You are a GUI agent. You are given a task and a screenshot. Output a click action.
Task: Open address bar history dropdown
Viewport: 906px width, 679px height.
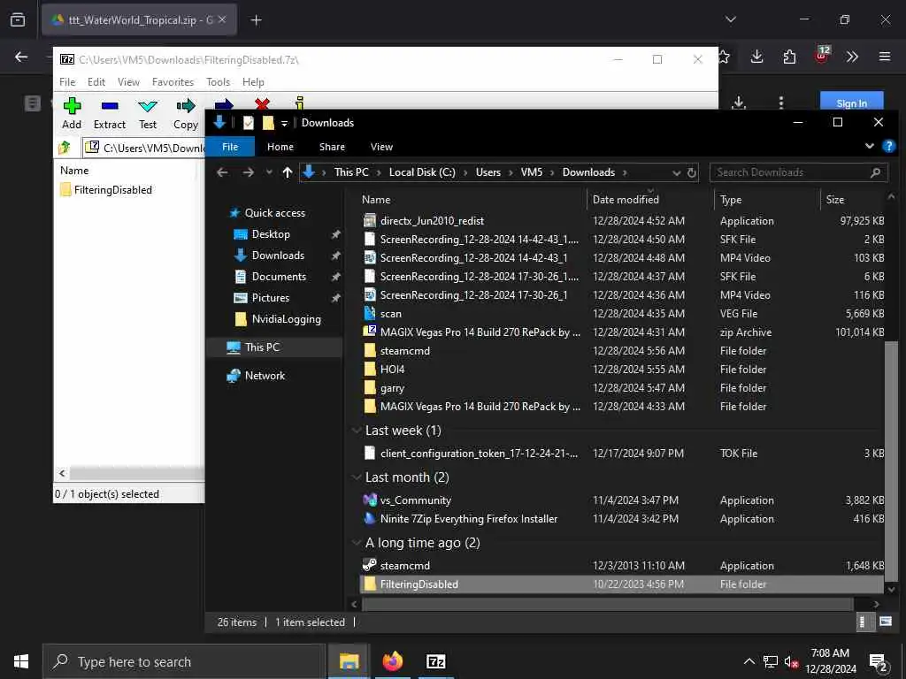pyautogui.click(x=676, y=172)
